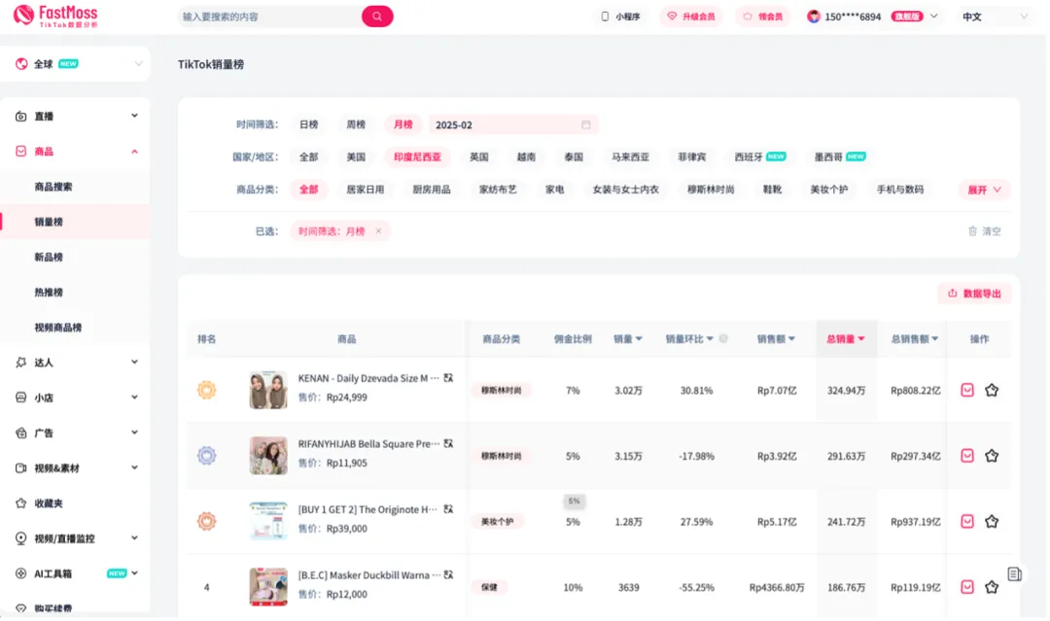Click the FastMoss logo
The height and width of the screenshot is (621, 1050).
click(x=55, y=16)
